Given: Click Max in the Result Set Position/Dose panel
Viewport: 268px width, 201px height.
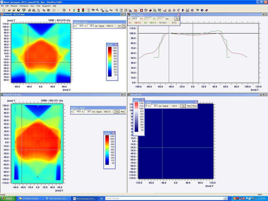Looking at the screenshot, I should 189,106.
